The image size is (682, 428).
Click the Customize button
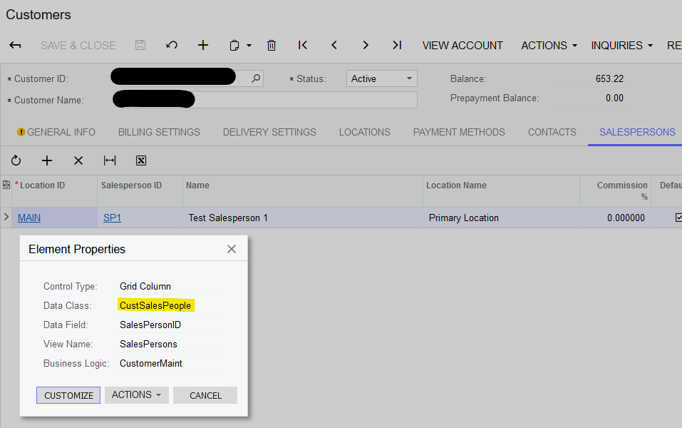tap(68, 395)
